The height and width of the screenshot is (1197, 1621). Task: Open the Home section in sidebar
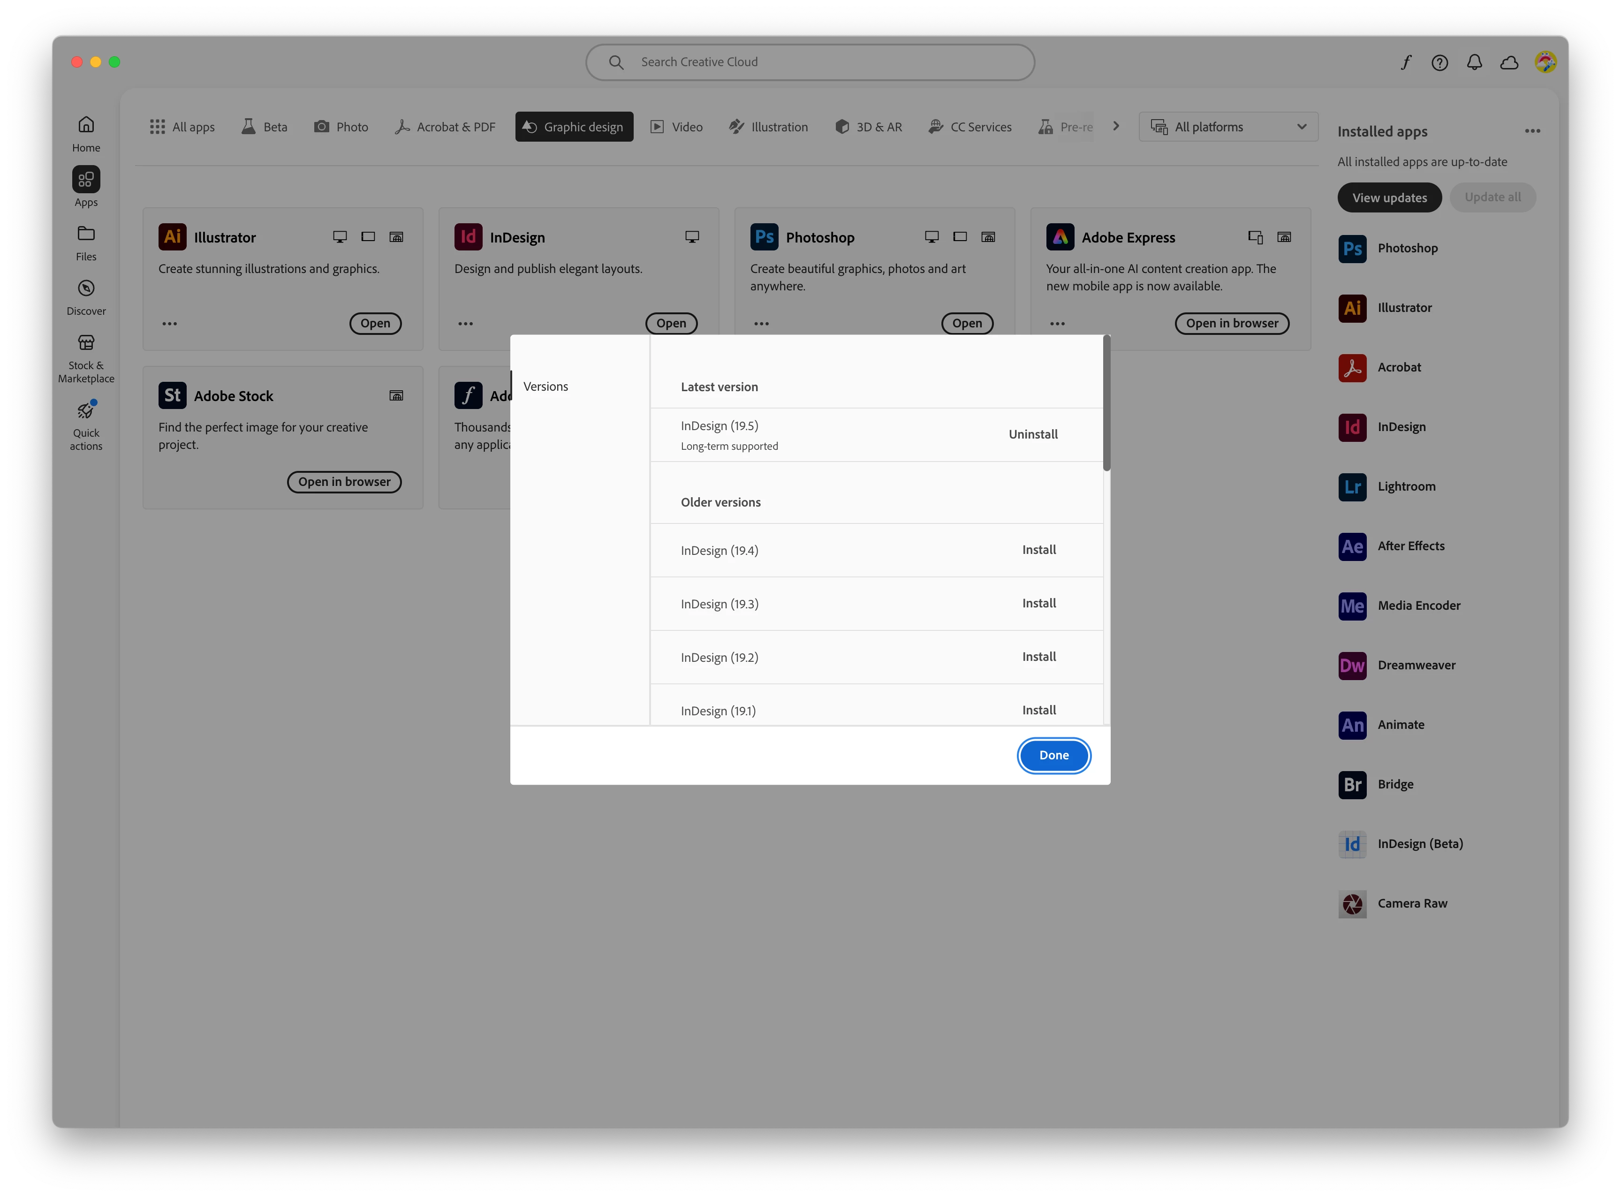[85, 134]
